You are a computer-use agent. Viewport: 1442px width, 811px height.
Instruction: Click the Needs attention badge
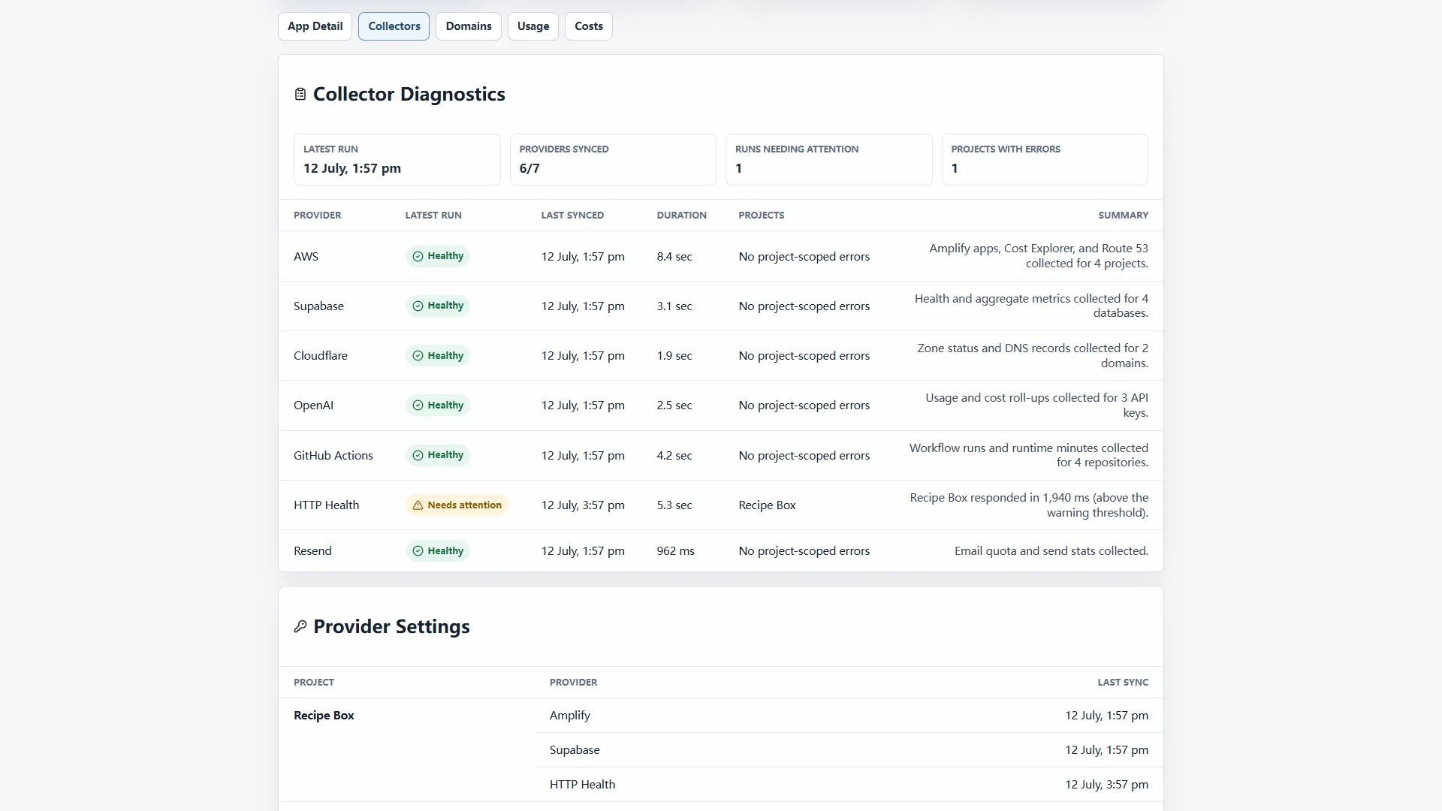click(x=457, y=505)
